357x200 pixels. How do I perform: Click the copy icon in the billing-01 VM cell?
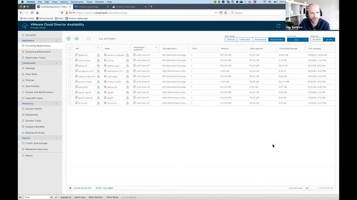(x=98, y=66)
